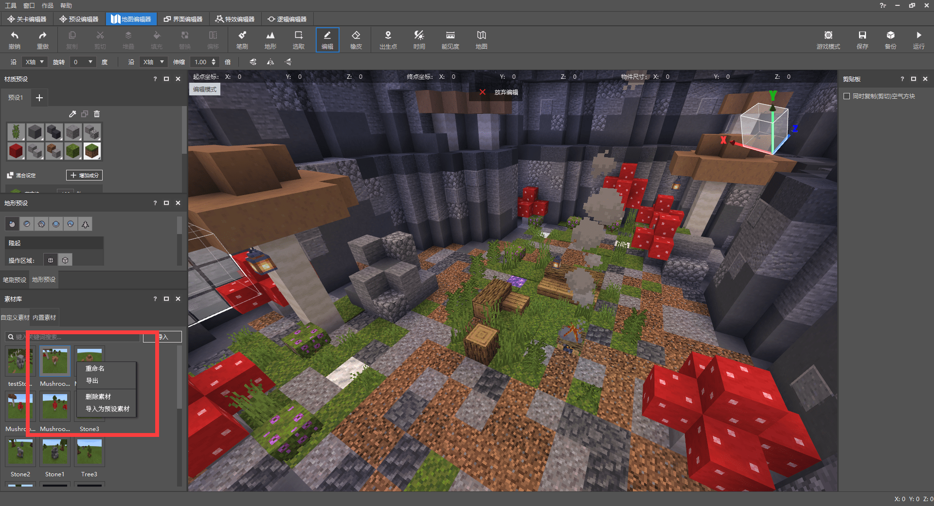Close the 剪贴板 panel
Viewport: 934px width, 506px height.
(x=925, y=79)
